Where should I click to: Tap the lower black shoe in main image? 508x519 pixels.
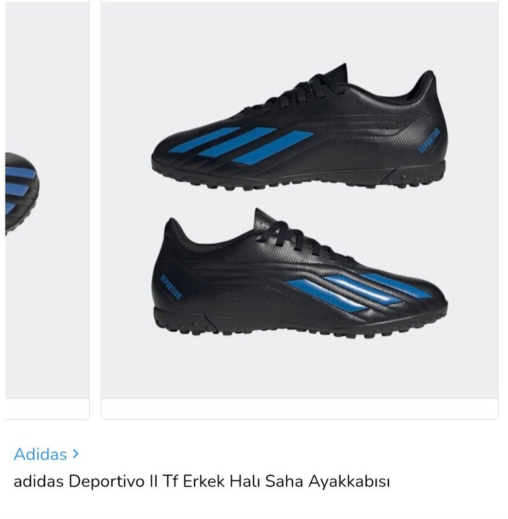[300, 272]
